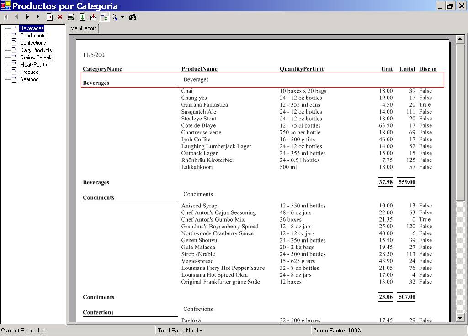Viewport: 468px width, 336px height.
Task: Open Seafood group in tree
Action: tap(29, 79)
